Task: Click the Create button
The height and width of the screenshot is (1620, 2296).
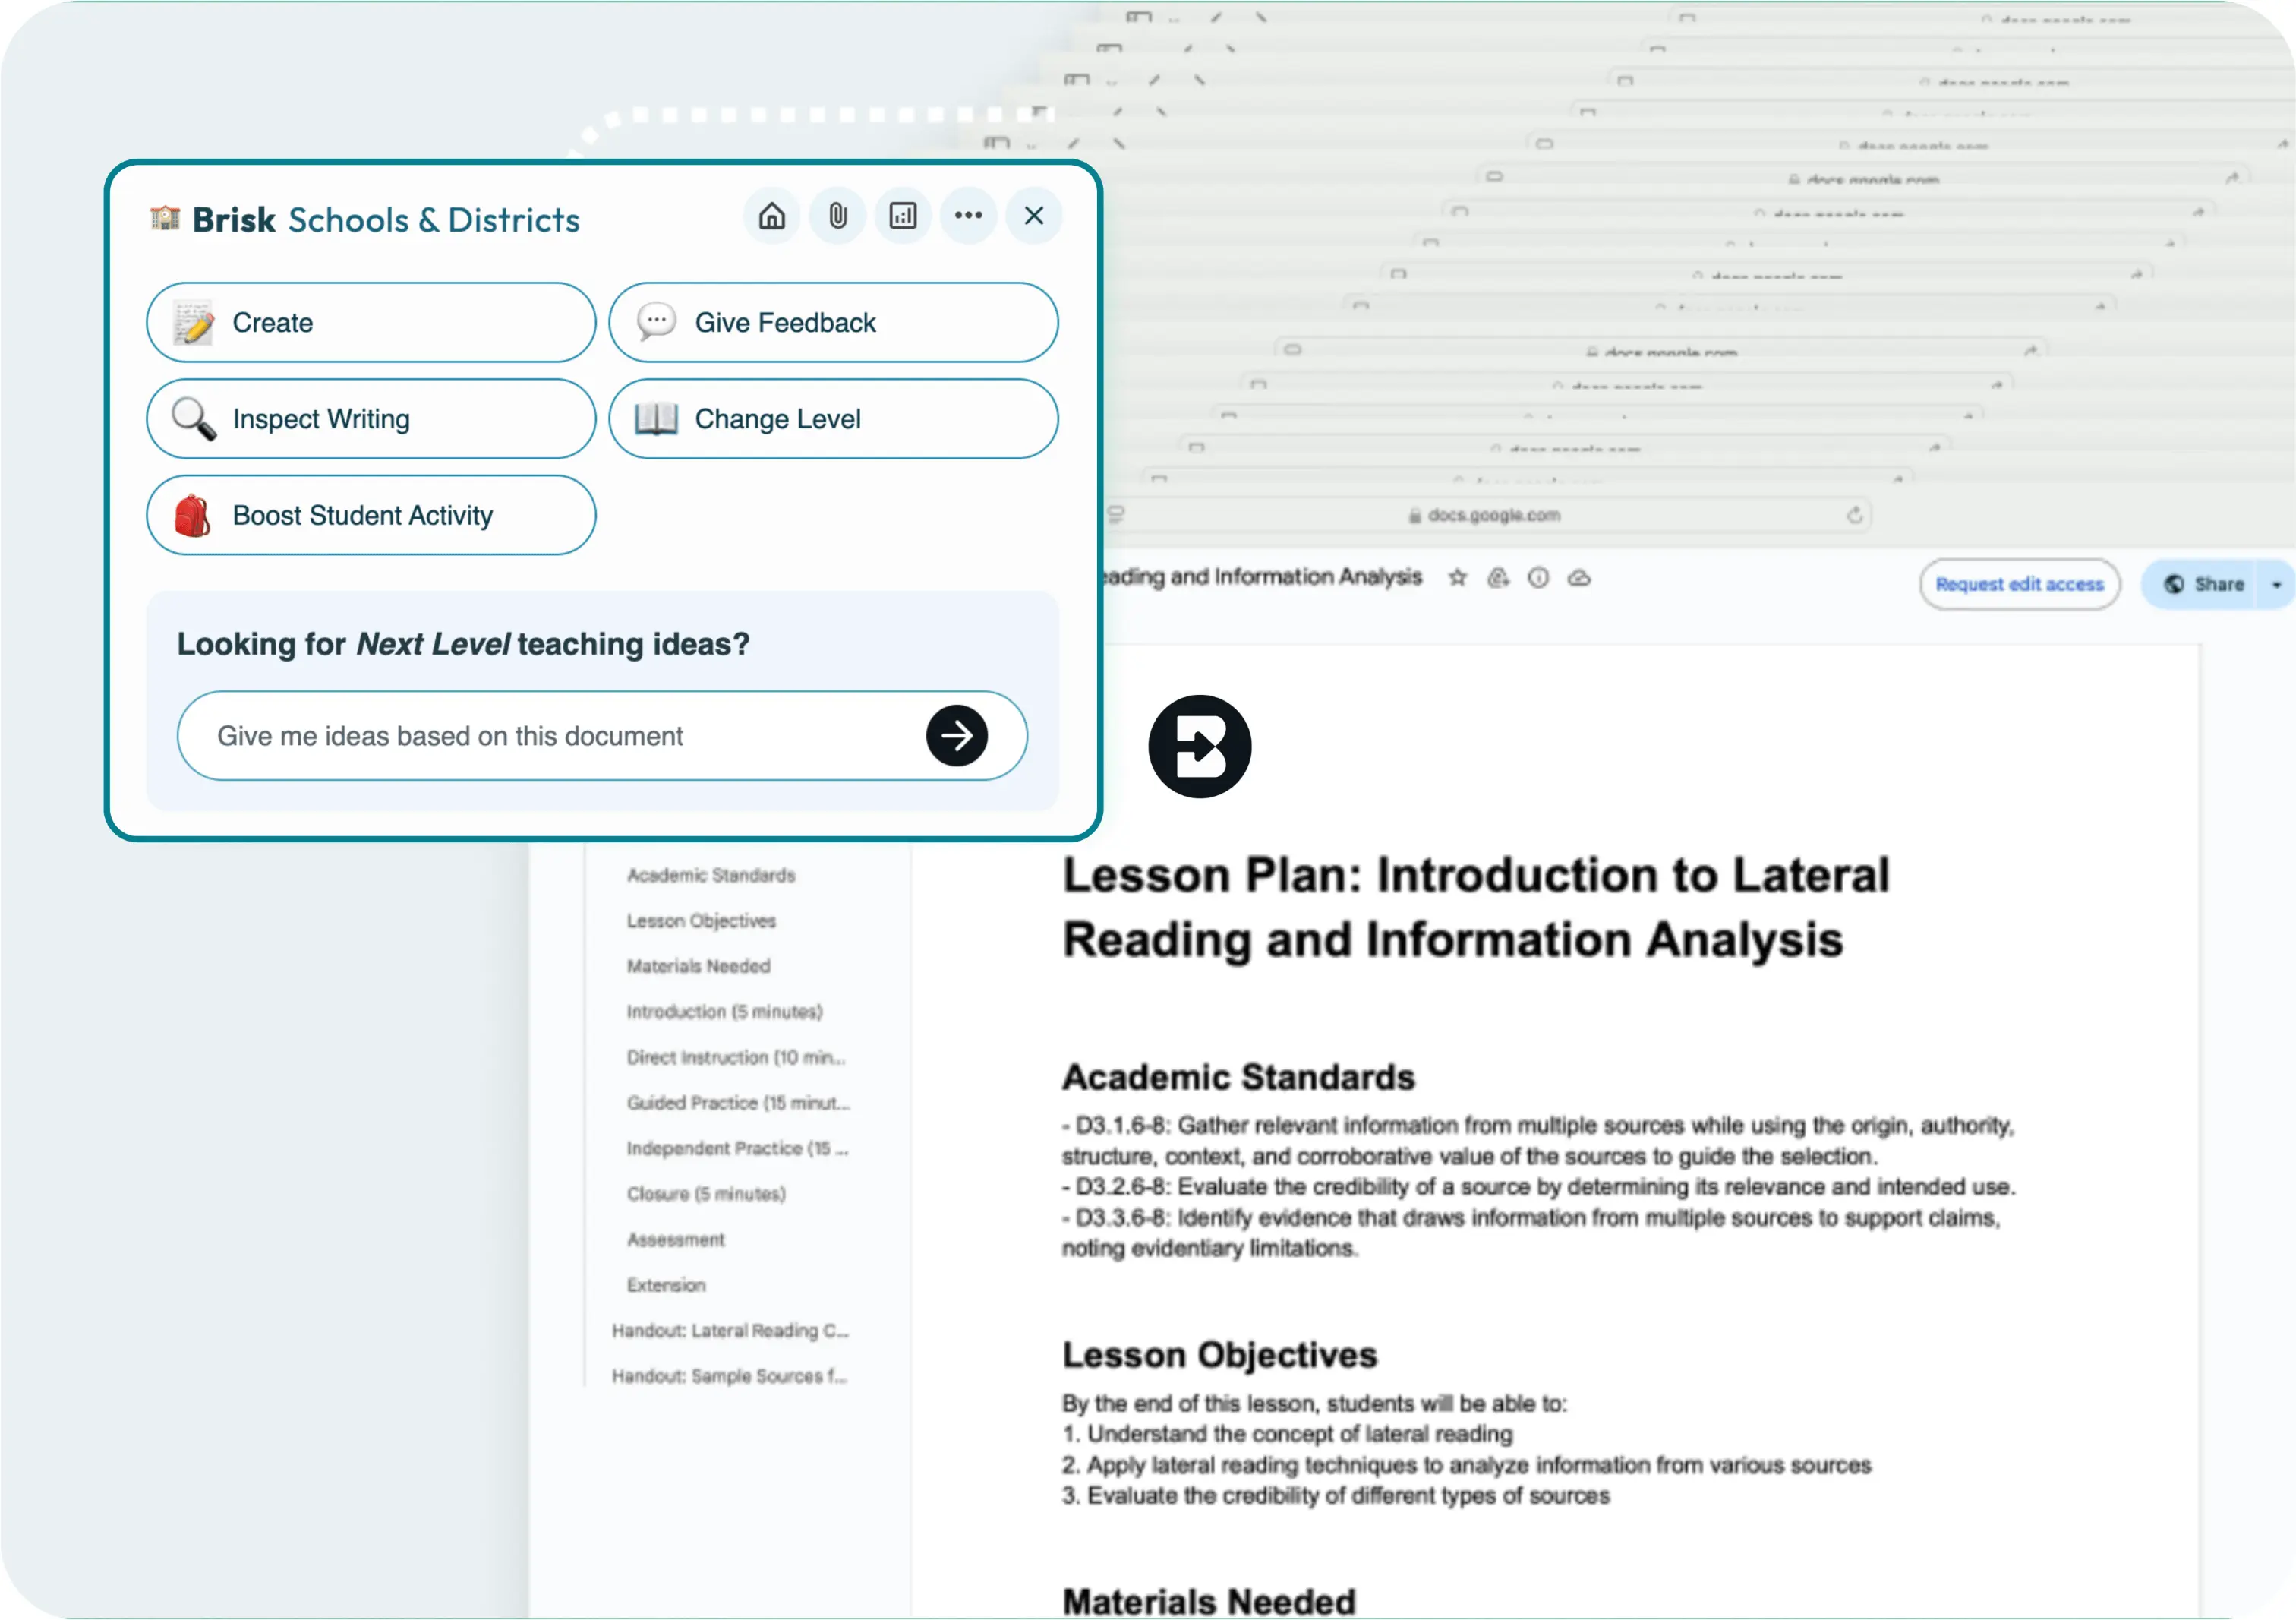Action: [x=370, y=322]
